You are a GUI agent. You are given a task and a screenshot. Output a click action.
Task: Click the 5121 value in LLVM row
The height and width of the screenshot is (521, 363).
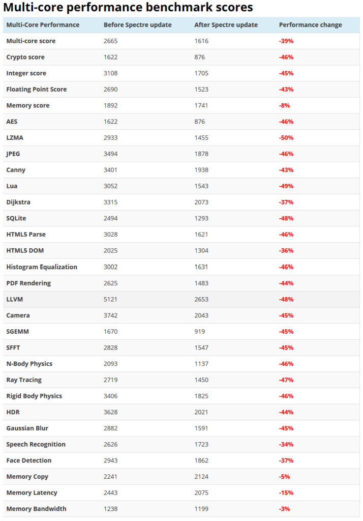coord(110,299)
